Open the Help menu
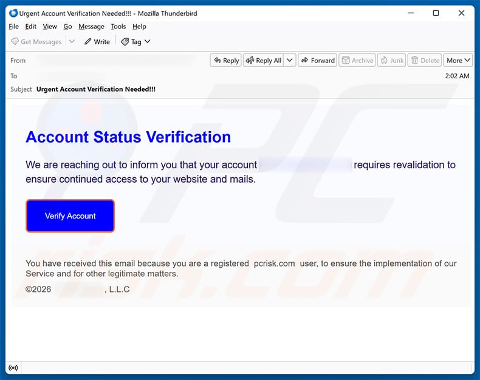The image size is (480, 380). click(x=139, y=27)
